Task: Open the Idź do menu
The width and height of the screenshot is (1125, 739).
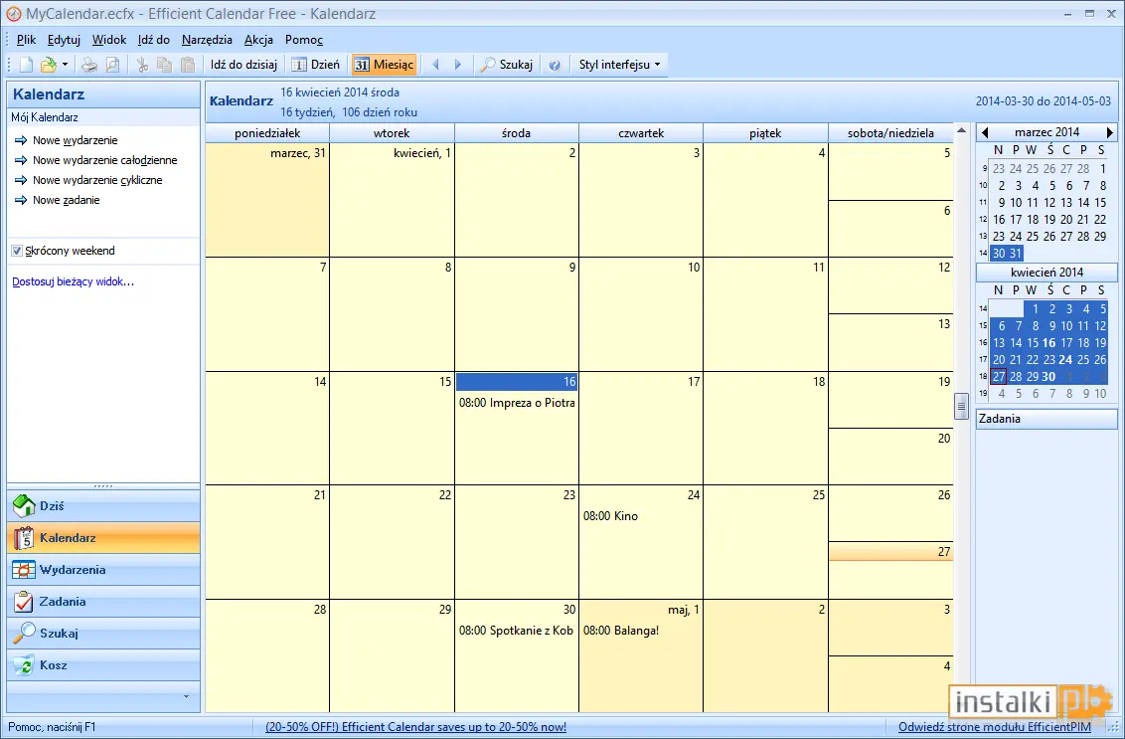Action: pos(153,40)
